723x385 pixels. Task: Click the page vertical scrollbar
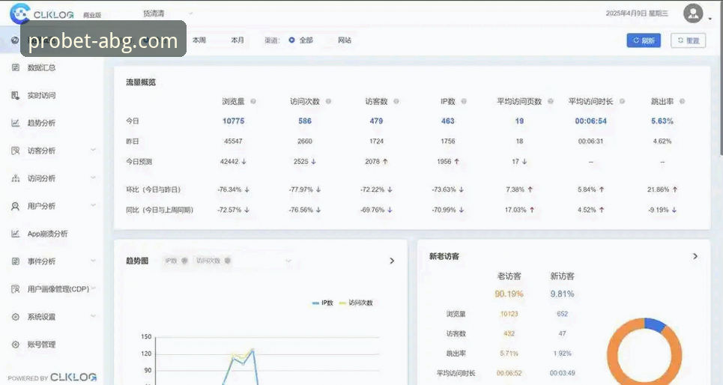click(720, 77)
